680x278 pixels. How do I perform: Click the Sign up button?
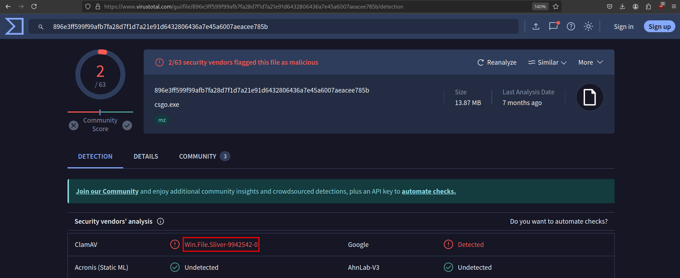(659, 26)
